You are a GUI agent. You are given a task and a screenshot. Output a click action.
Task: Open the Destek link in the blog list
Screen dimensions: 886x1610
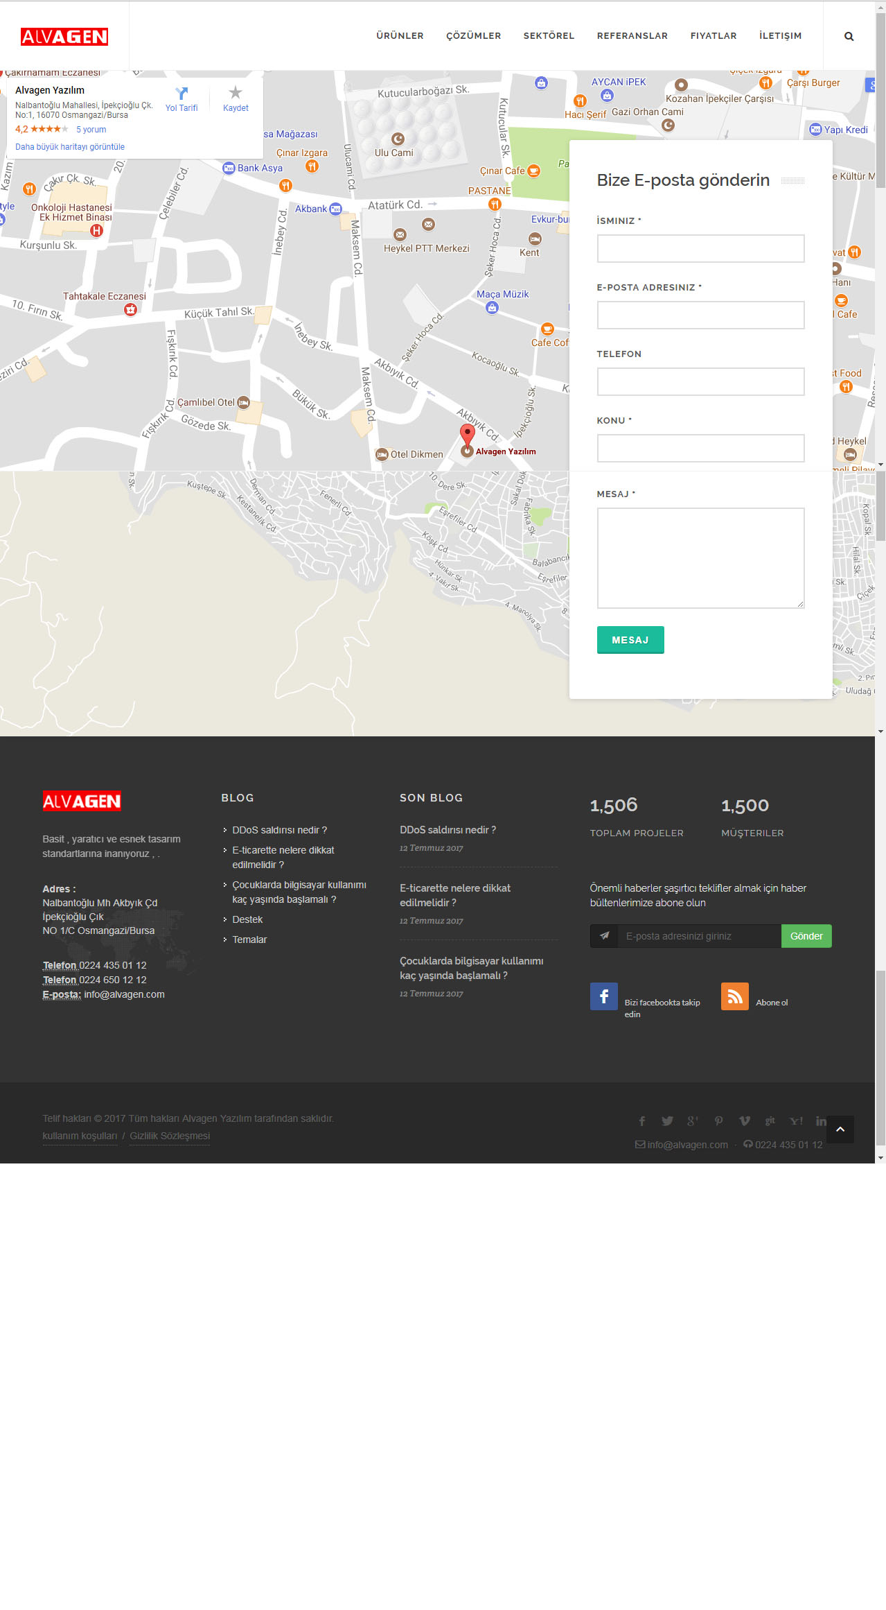247,919
